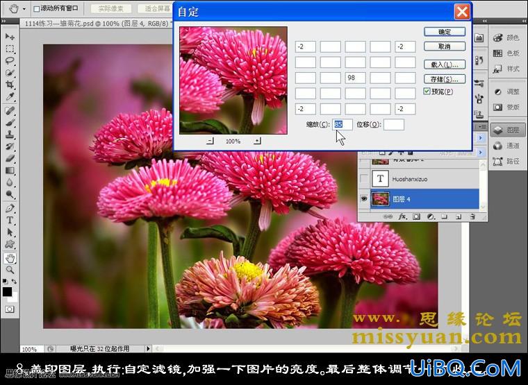The height and width of the screenshot is (385, 528).
Task: Click the 实际像素 button
Action: [x=110, y=9]
